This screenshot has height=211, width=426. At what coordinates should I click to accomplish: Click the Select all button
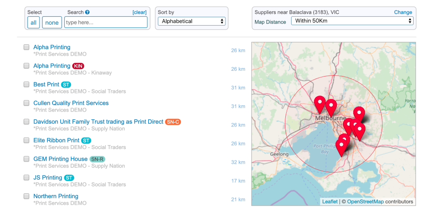pyautogui.click(x=33, y=23)
